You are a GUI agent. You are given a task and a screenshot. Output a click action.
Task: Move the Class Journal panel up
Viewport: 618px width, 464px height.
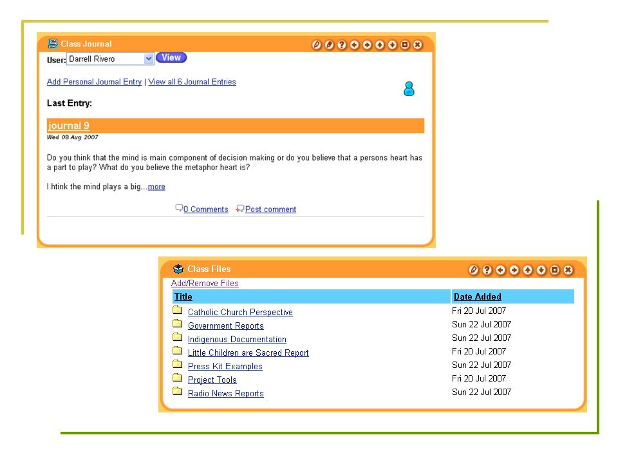click(x=380, y=45)
